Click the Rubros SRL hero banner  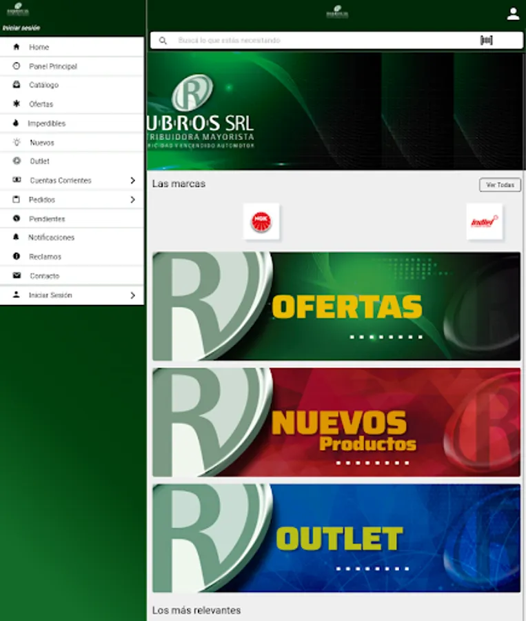click(336, 111)
